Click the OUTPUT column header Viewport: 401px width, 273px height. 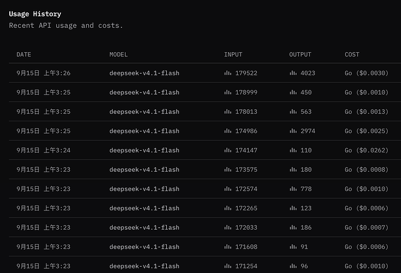tap(300, 54)
